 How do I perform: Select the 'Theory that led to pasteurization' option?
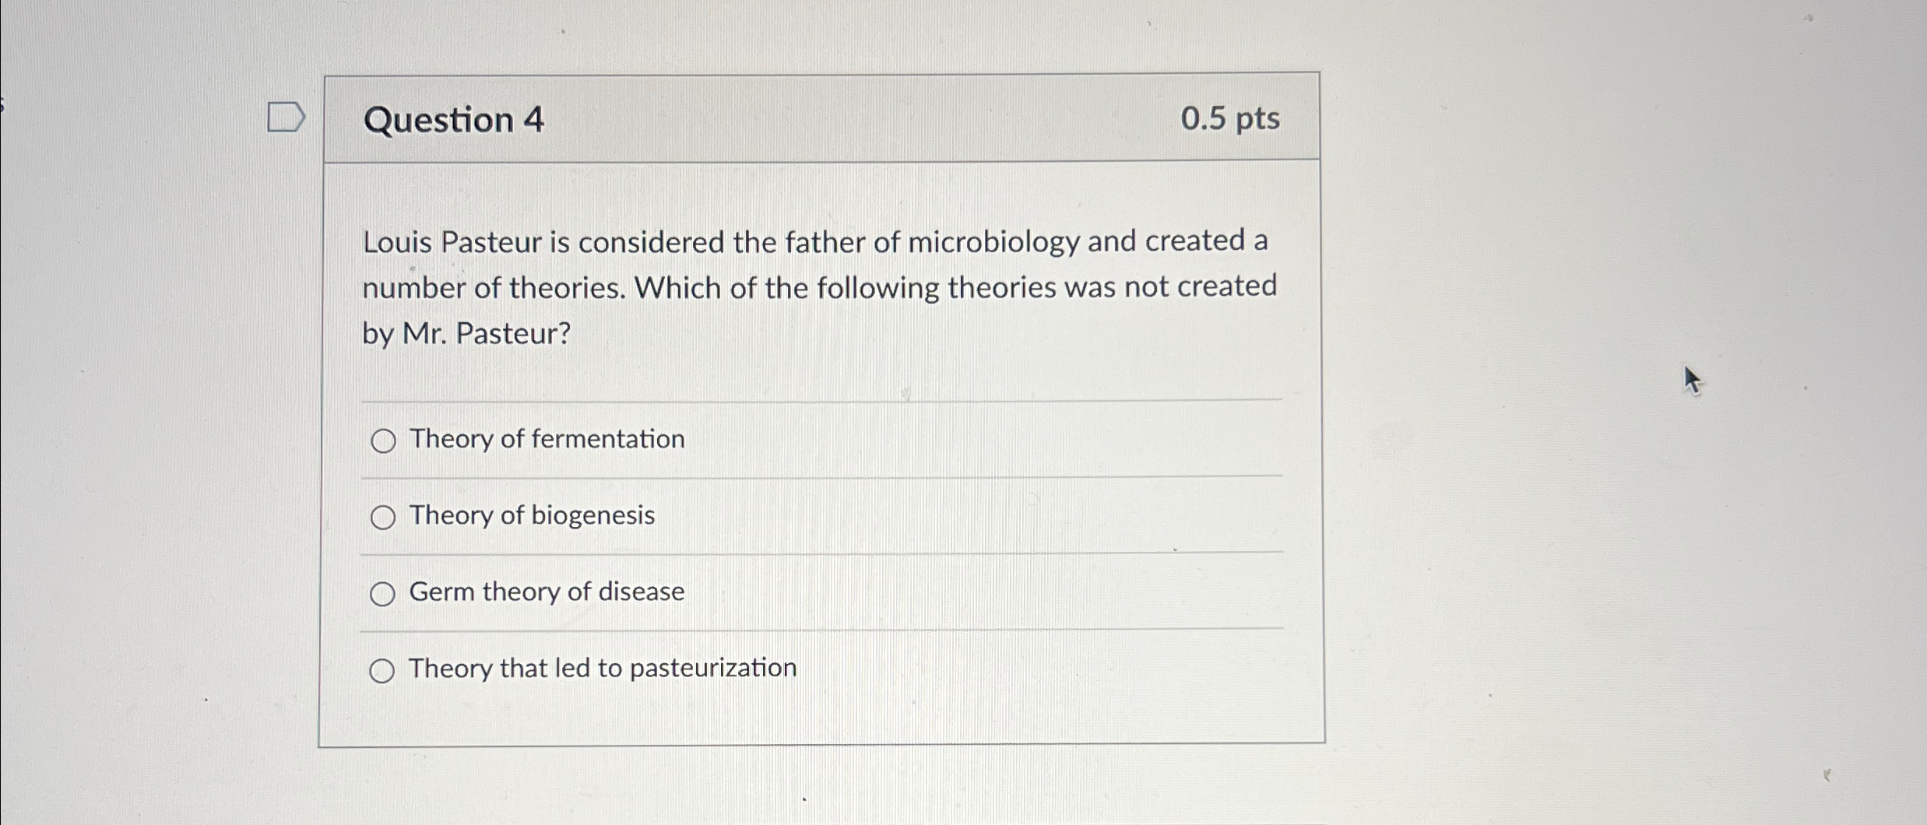(x=383, y=668)
